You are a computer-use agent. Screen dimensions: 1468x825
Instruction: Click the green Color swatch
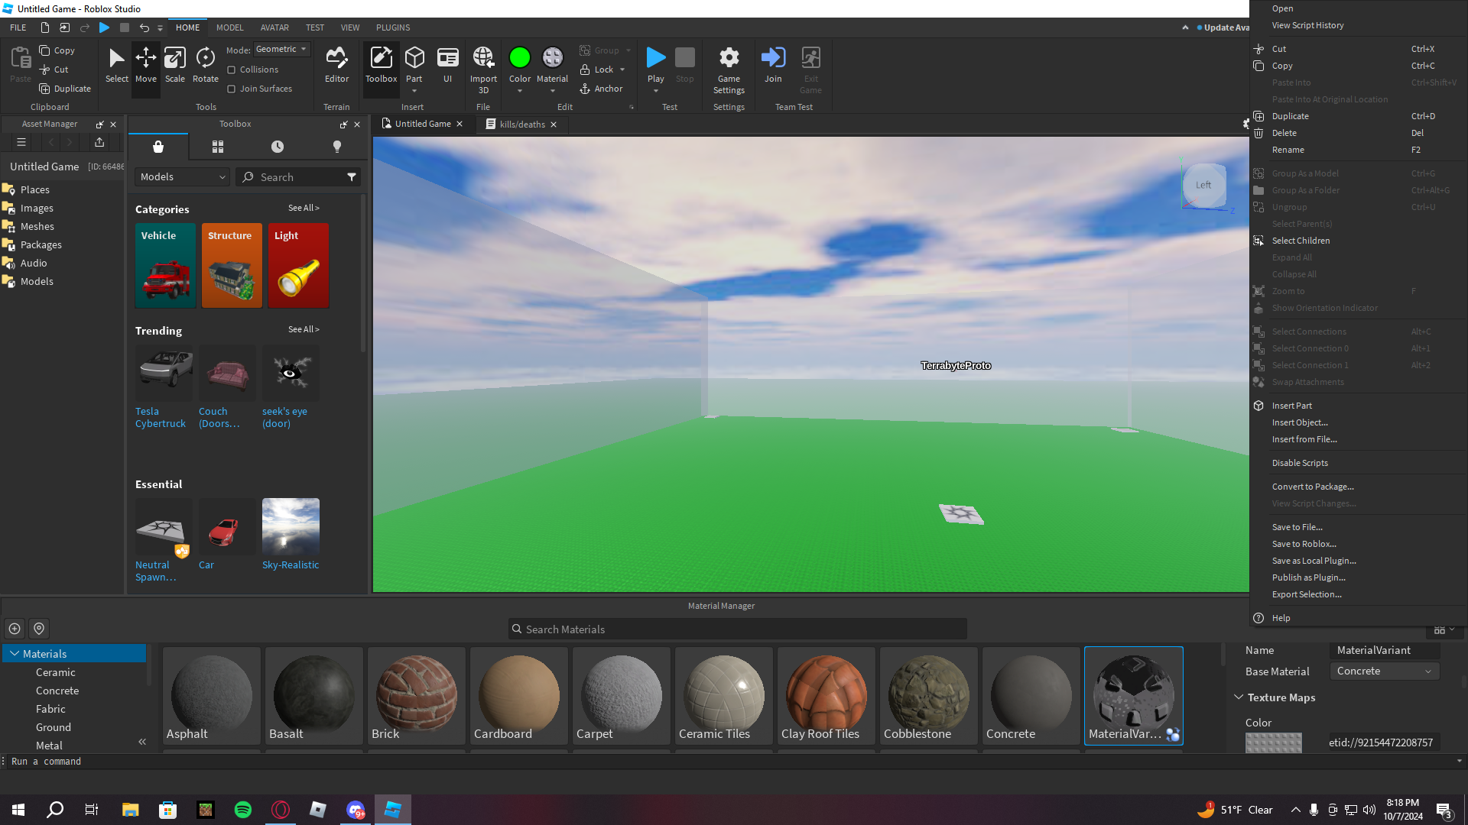(x=519, y=58)
